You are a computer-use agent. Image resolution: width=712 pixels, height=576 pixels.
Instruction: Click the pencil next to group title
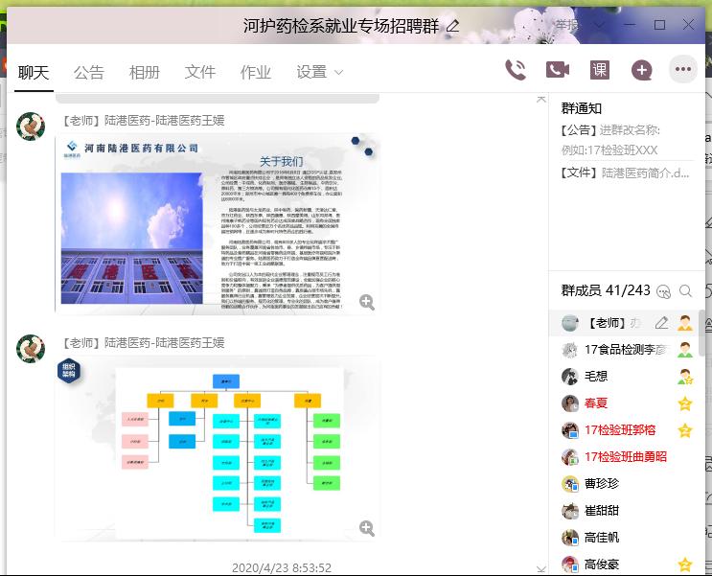coord(453,26)
